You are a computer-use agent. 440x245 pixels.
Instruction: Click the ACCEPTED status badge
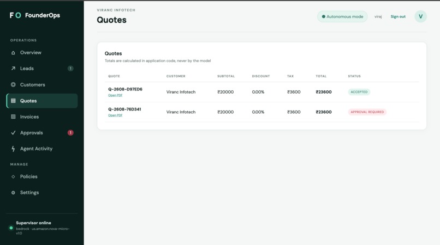tap(359, 92)
